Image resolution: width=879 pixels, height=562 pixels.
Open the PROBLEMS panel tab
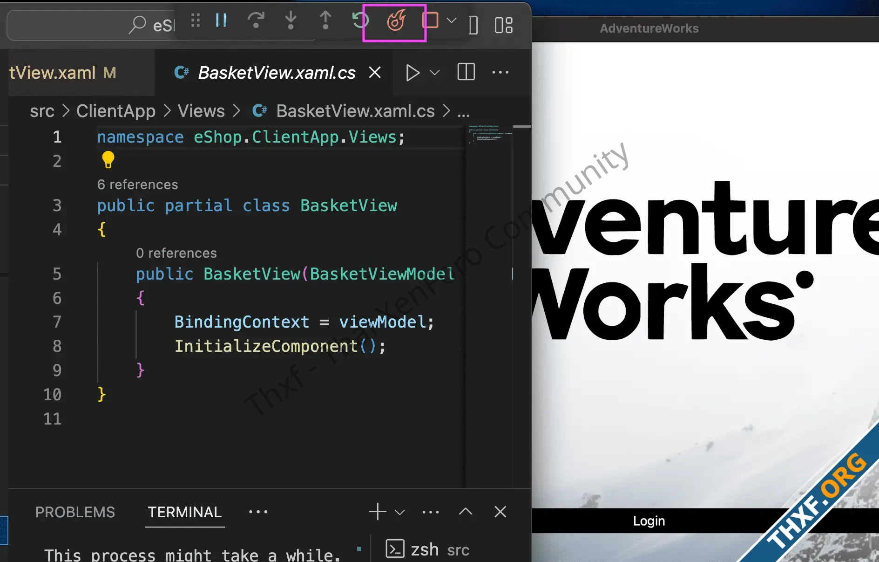75,512
